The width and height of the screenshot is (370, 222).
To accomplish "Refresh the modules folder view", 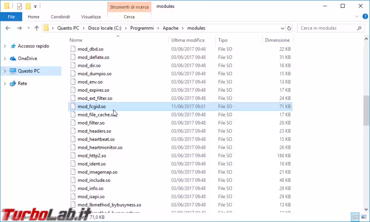I will (x=289, y=28).
